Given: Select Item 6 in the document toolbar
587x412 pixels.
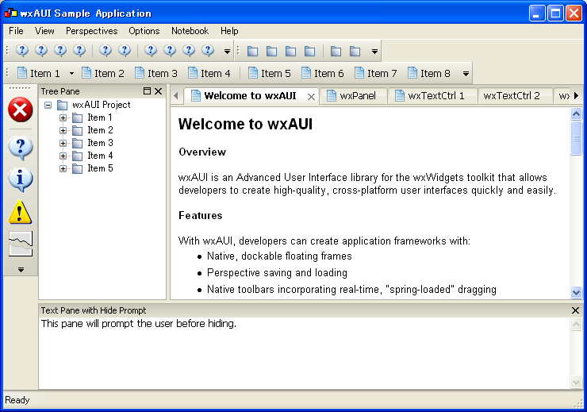Looking at the screenshot, I should 323,73.
